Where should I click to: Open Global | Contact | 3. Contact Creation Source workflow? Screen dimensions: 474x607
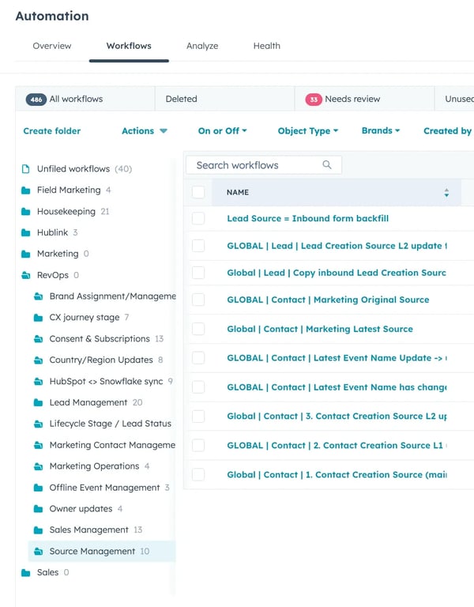click(337, 417)
